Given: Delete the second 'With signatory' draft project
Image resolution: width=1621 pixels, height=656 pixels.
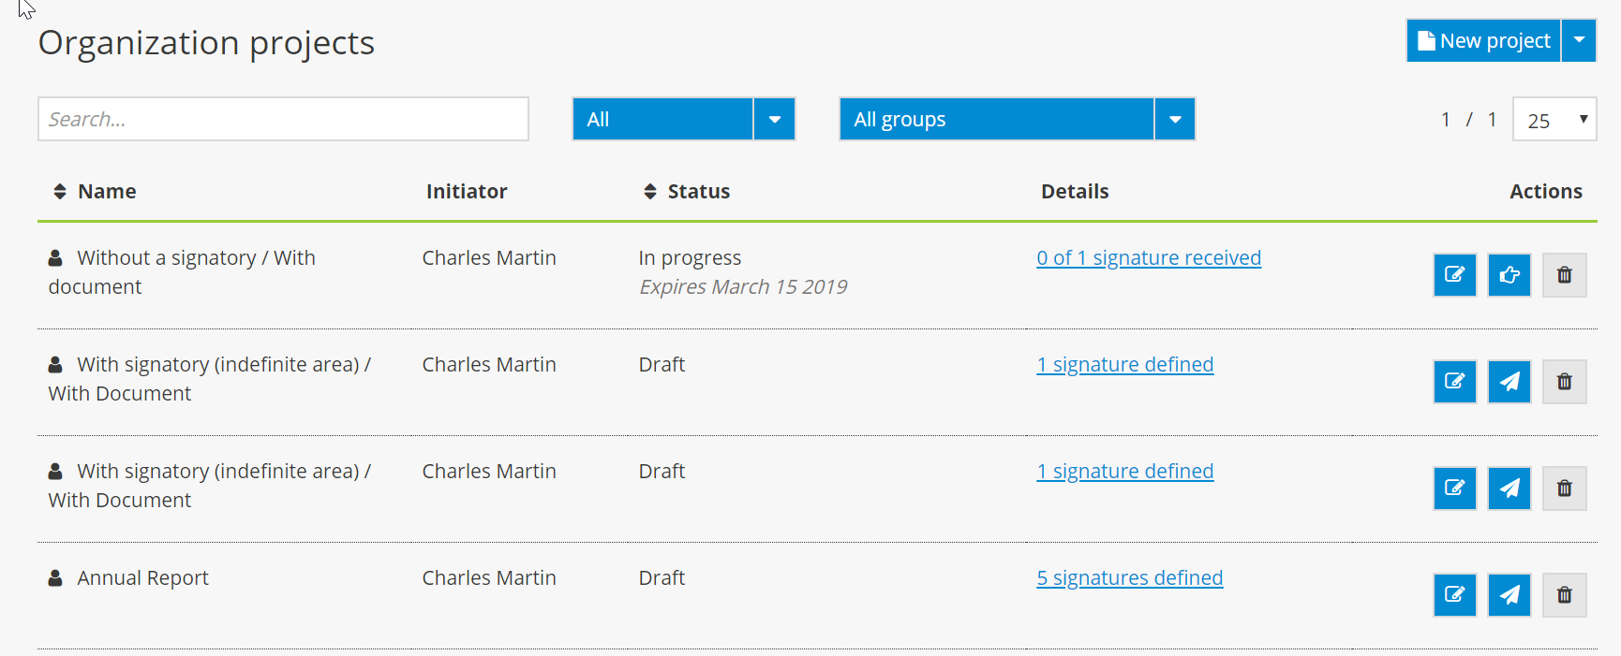Looking at the screenshot, I should pos(1564,488).
